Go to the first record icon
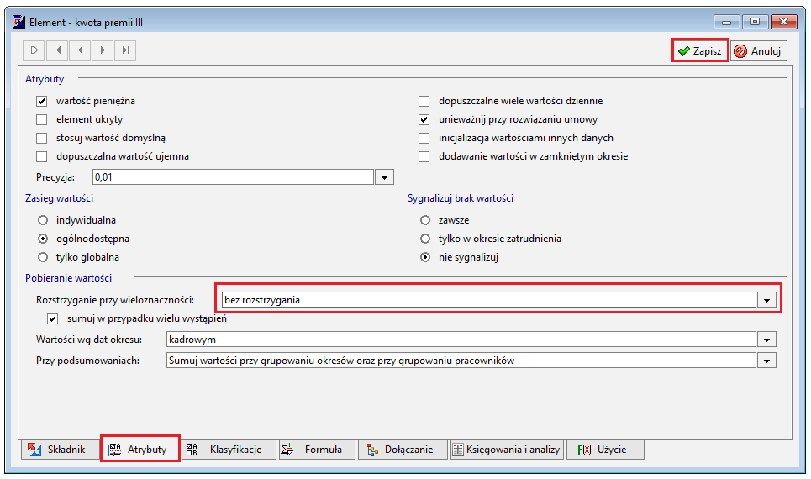 [x=57, y=50]
